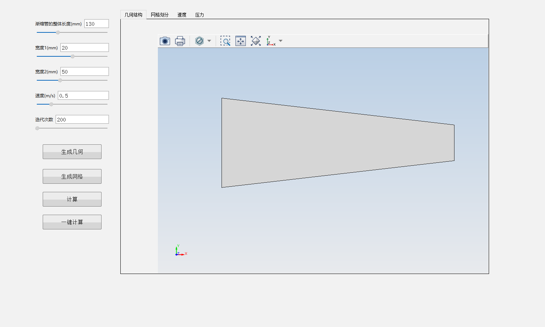The image size is (545, 327).
Task: Click the zoom to fit icon
Action: pos(256,41)
